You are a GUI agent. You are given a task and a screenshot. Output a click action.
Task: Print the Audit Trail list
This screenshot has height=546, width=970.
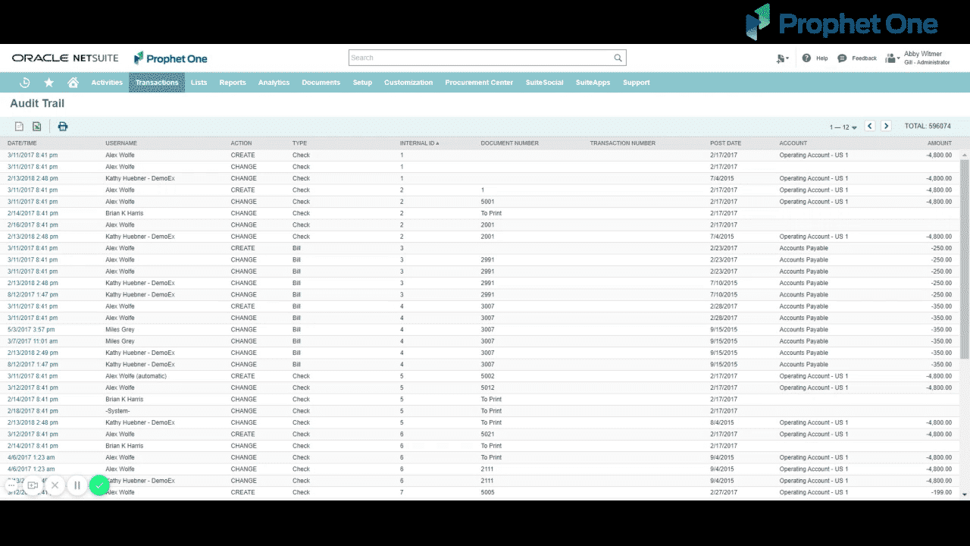(x=63, y=127)
